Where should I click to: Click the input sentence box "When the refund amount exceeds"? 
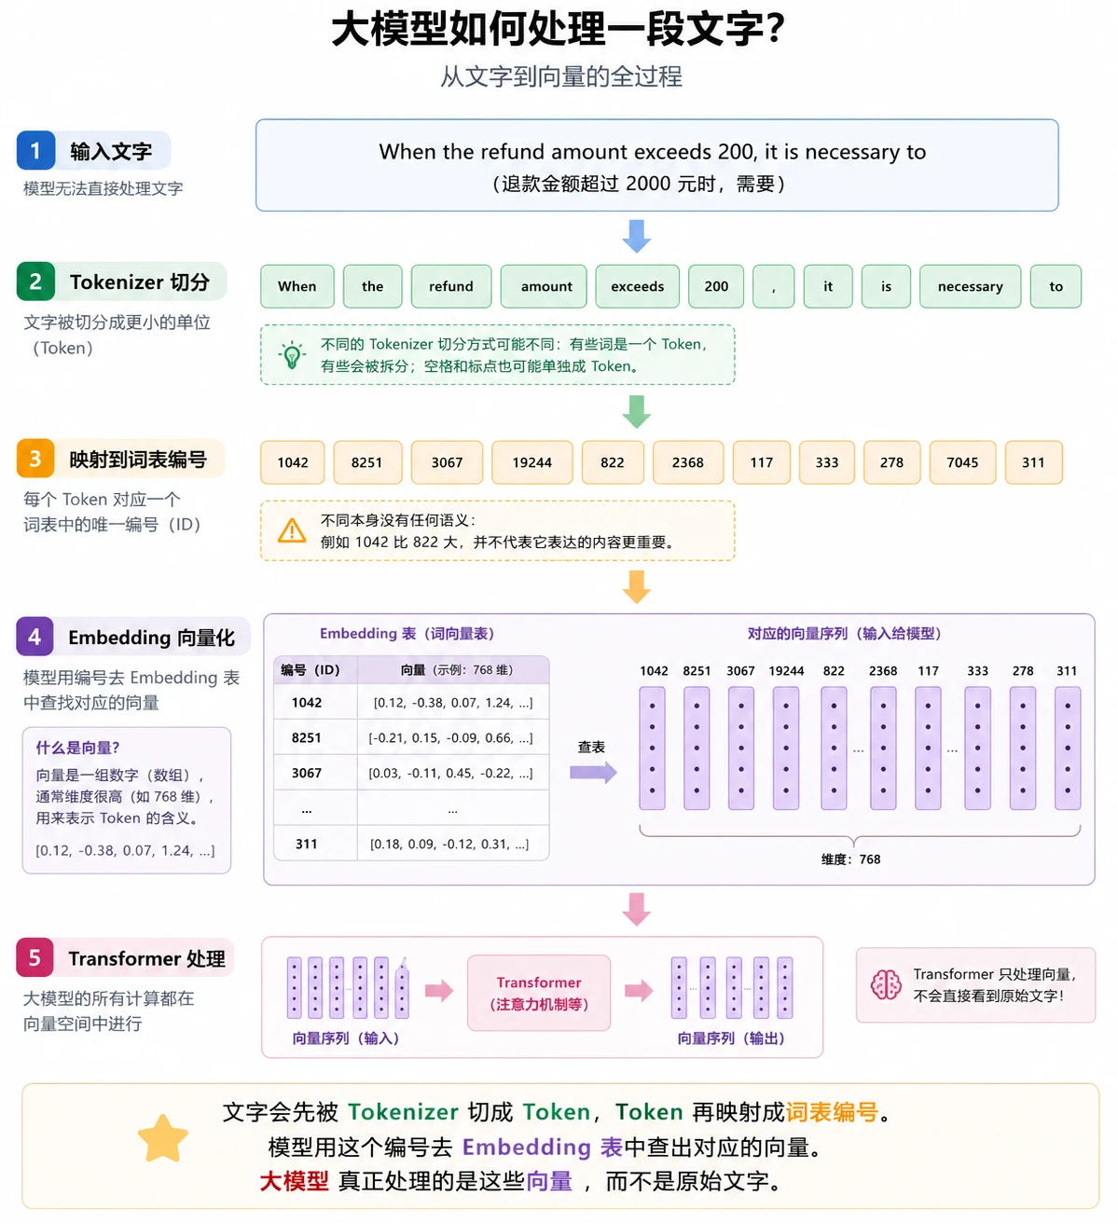tap(657, 165)
